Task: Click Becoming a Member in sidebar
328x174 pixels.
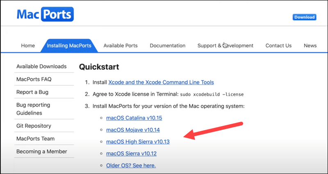Action: pos(42,152)
